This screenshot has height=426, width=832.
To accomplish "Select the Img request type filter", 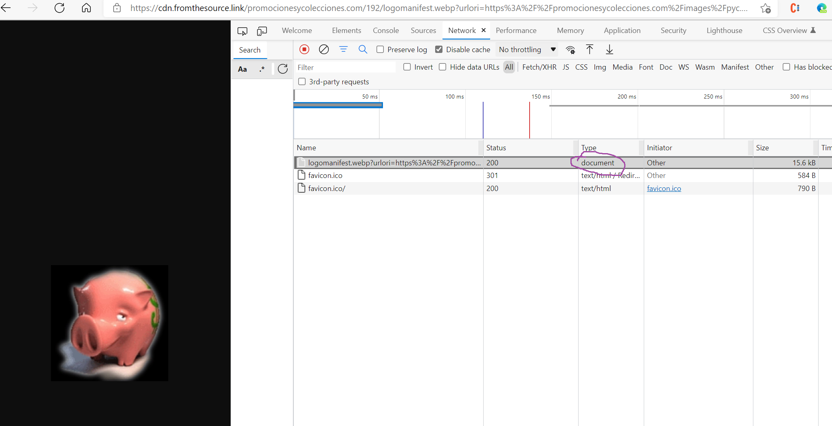I will tap(600, 67).
